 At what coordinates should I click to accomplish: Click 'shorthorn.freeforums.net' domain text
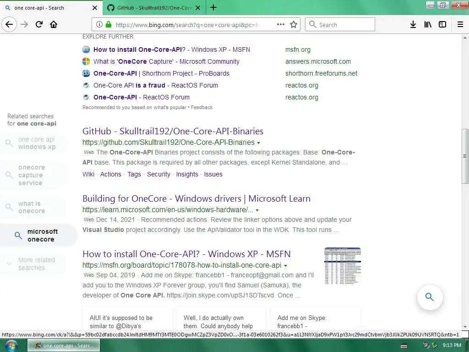click(321, 73)
